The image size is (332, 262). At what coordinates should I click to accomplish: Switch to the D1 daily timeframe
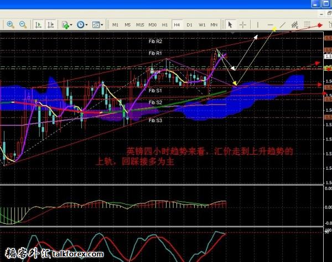click(x=189, y=25)
